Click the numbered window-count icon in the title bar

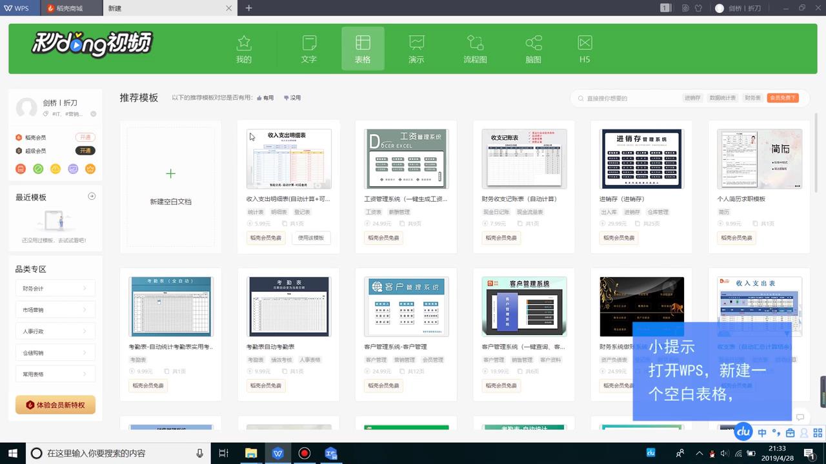[x=666, y=8]
